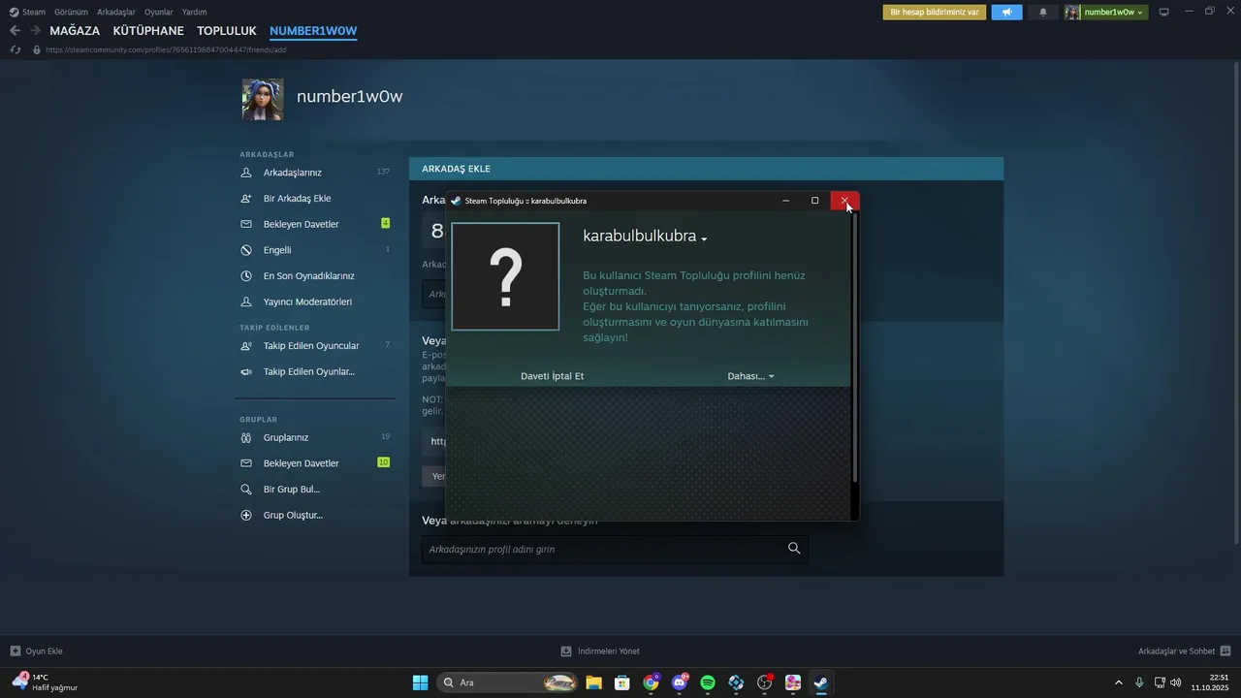
Task: Open Chrome from the Windows taskbar
Action: point(652,682)
